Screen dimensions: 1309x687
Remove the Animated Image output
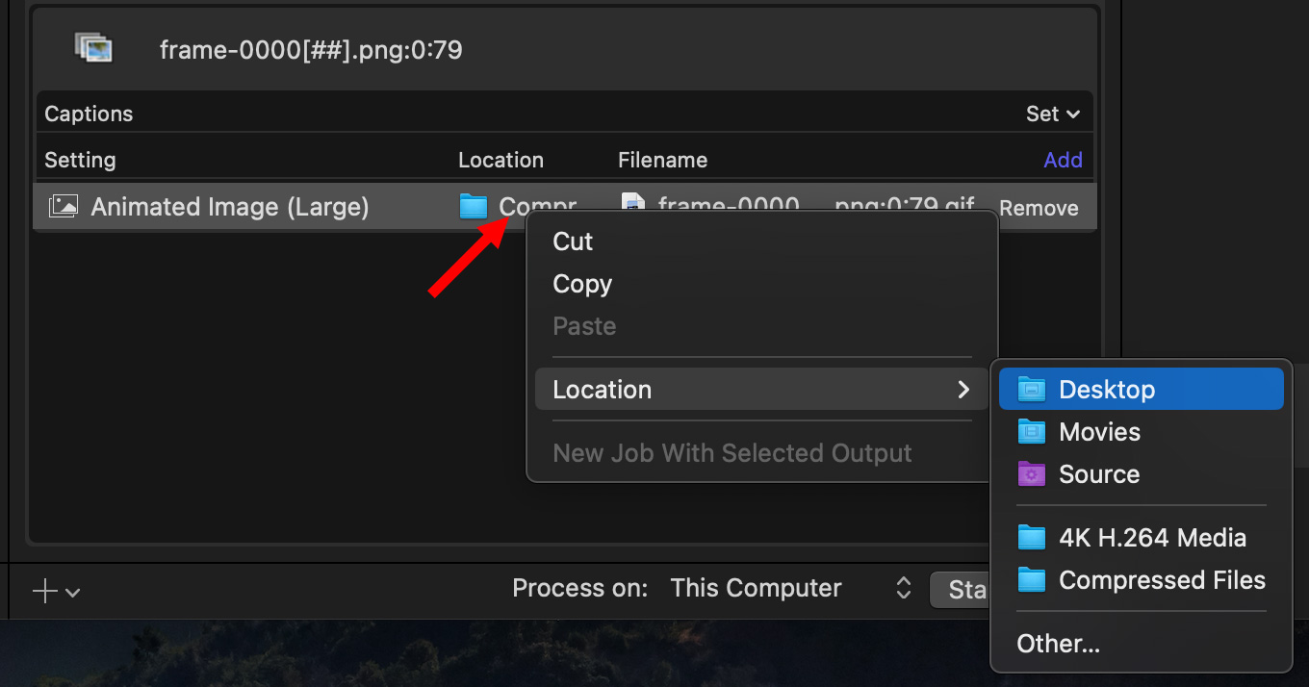[x=1039, y=208]
